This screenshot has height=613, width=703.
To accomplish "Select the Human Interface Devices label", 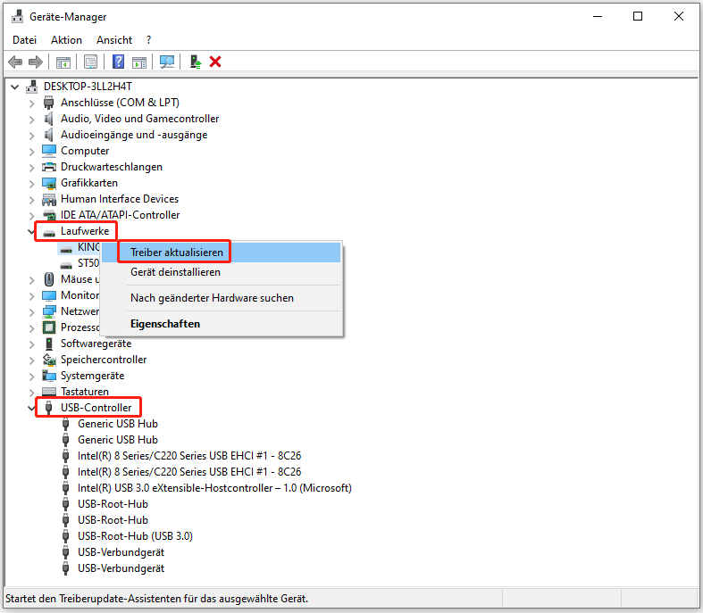I will (120, 199).
